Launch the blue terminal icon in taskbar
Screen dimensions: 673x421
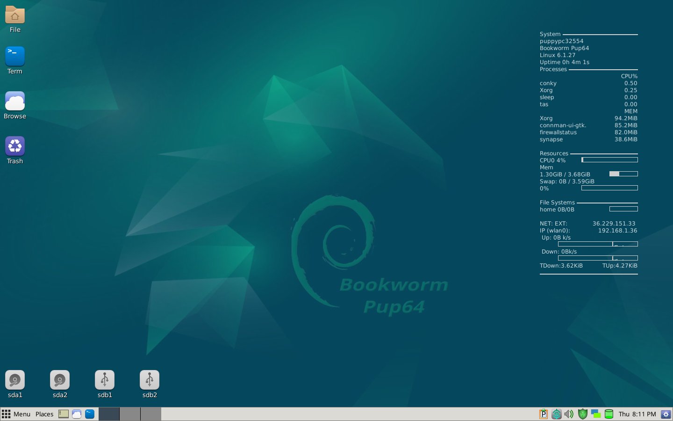click(x=90, y=414)
